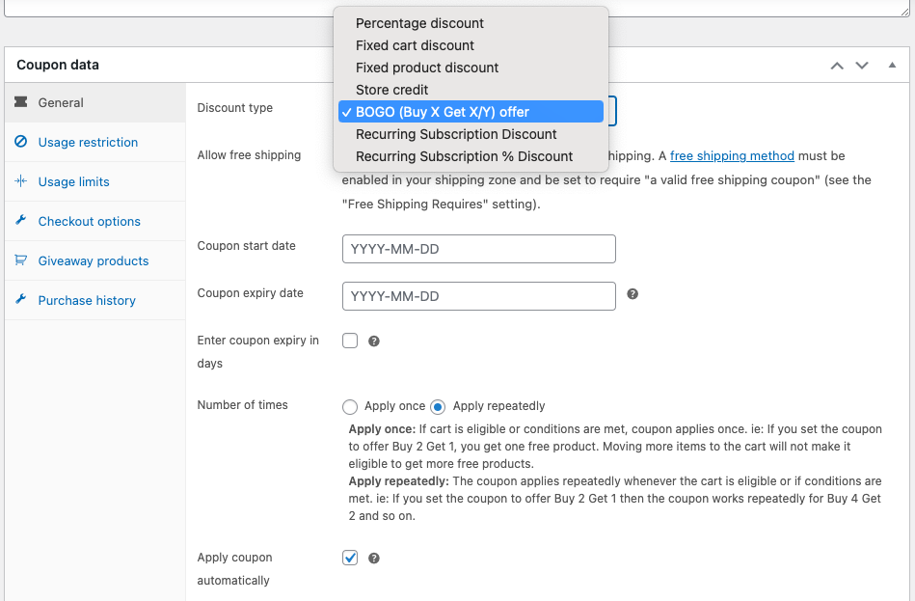Image resolution: width=915 pixels, height=601 pixels.
Task: Show the Purchase history tab
Action: point(95,300)
